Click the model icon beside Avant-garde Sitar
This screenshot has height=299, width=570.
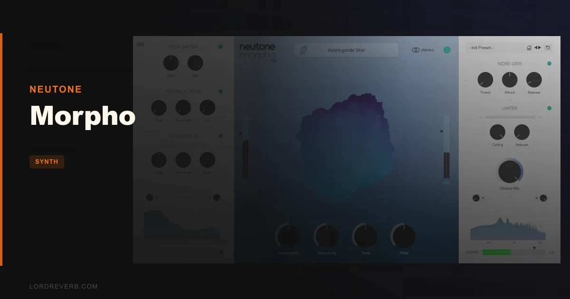coord(304,50)
